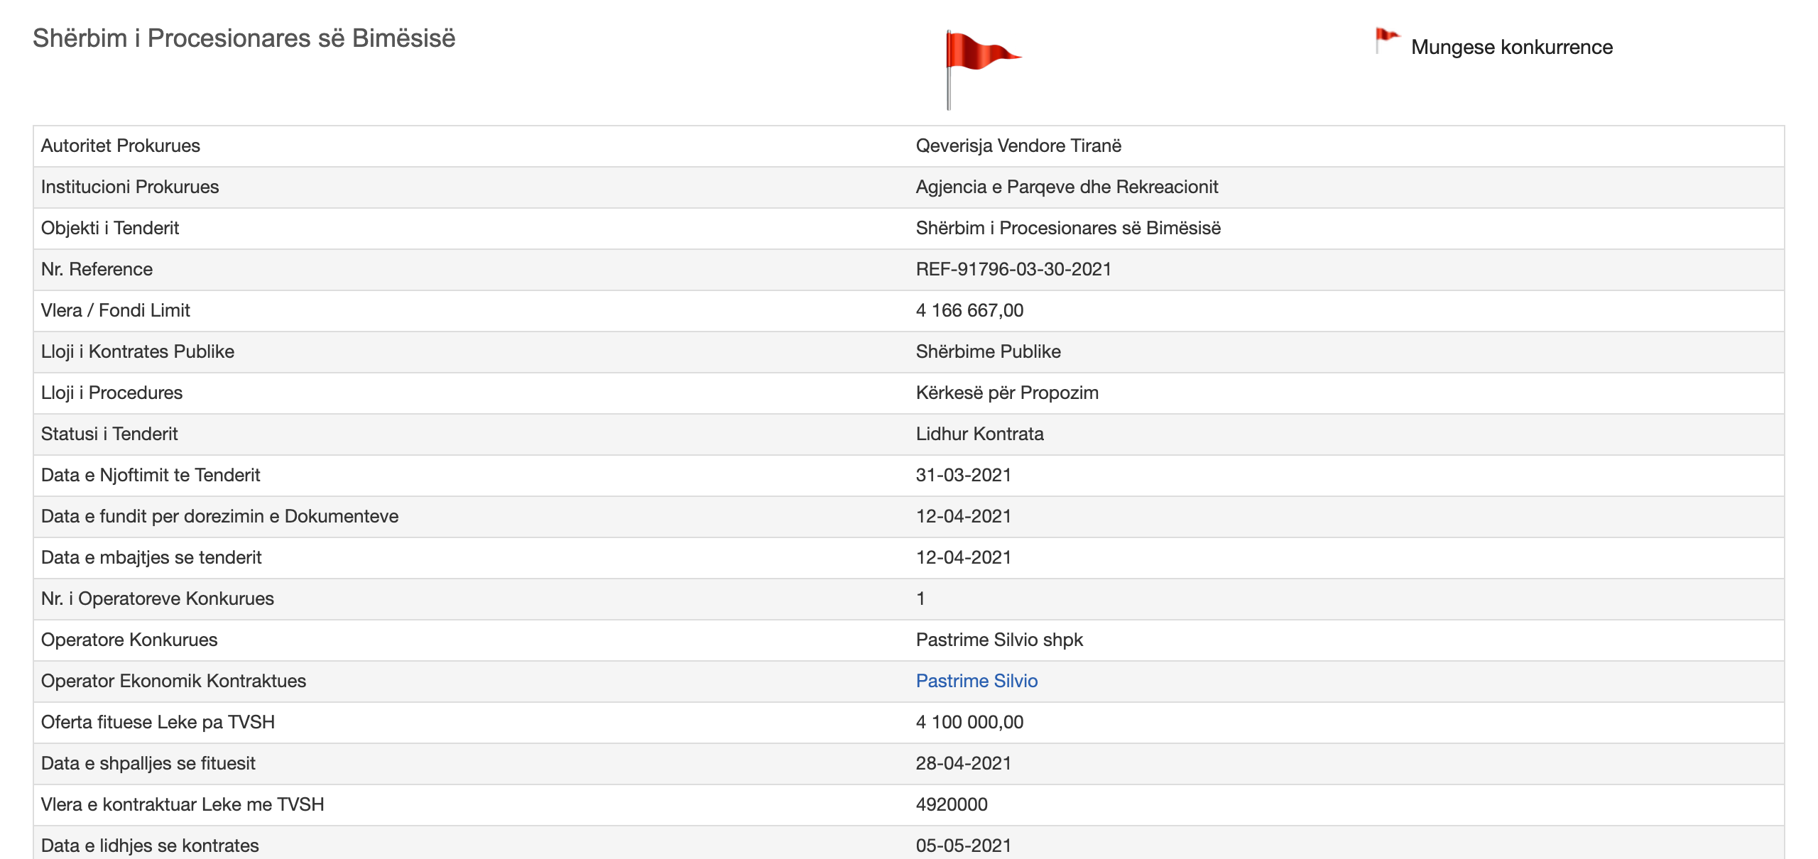Click the contracted value 4920000

[952, 804]
